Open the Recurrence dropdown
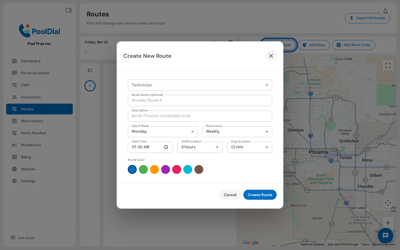This screenshot has height=250, width=400. [267, 131]
